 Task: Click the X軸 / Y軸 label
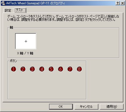pyautogui.click(x=25, y=53)
